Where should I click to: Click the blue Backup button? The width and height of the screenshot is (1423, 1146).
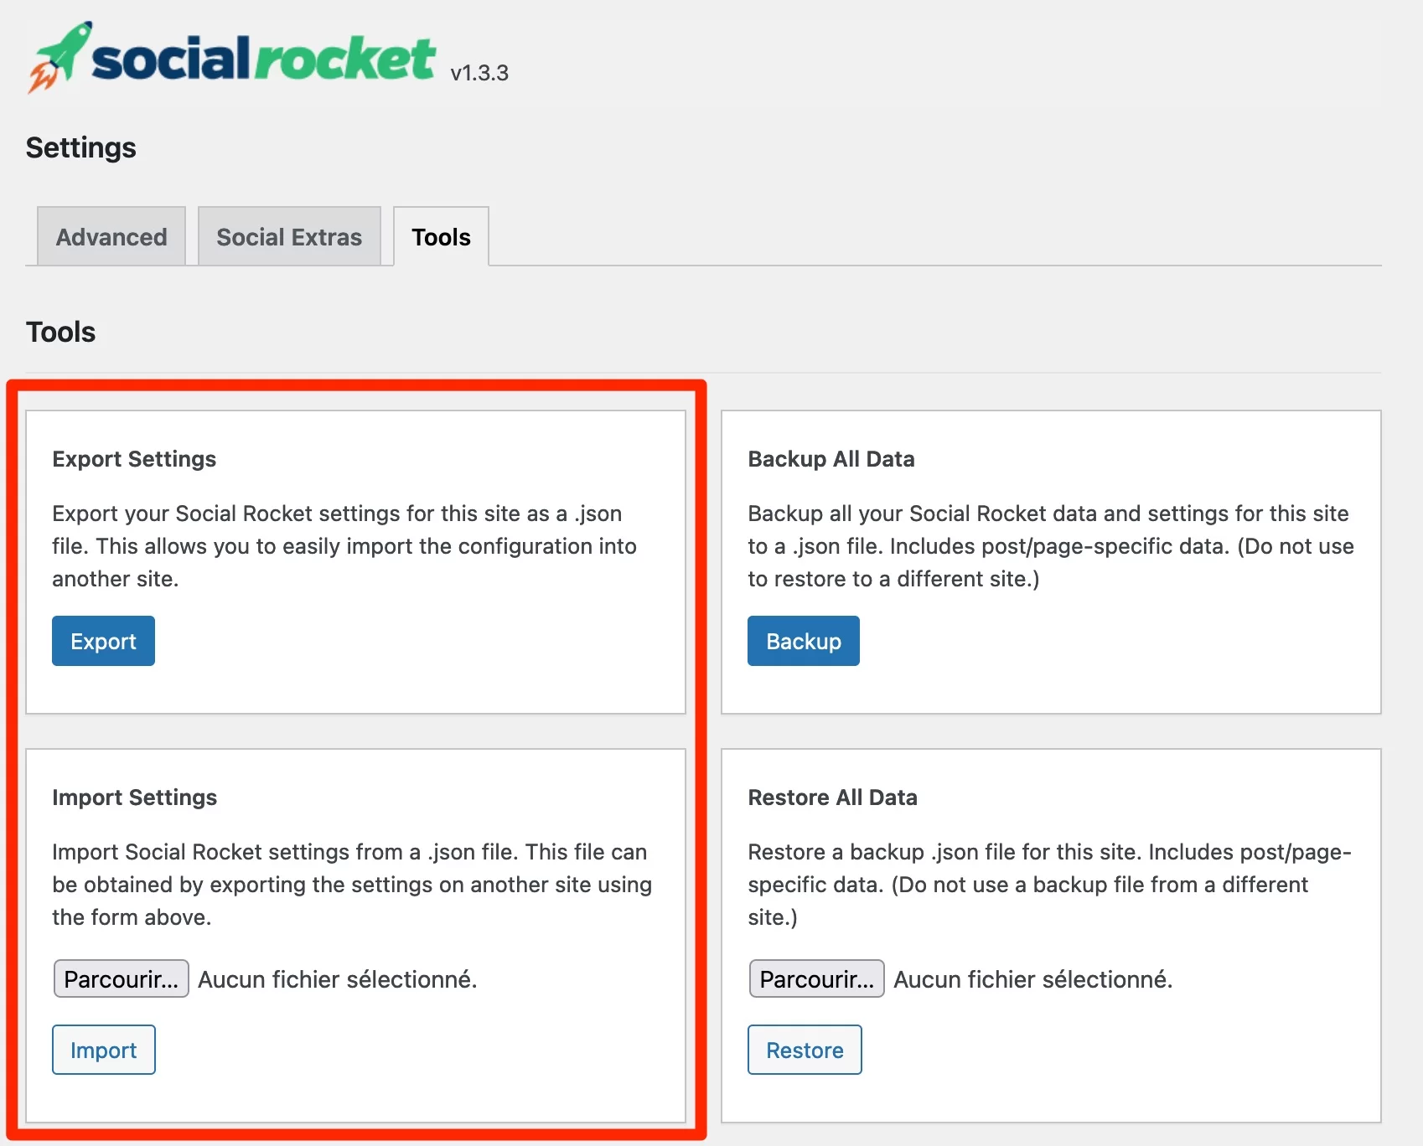click(804, 641)
